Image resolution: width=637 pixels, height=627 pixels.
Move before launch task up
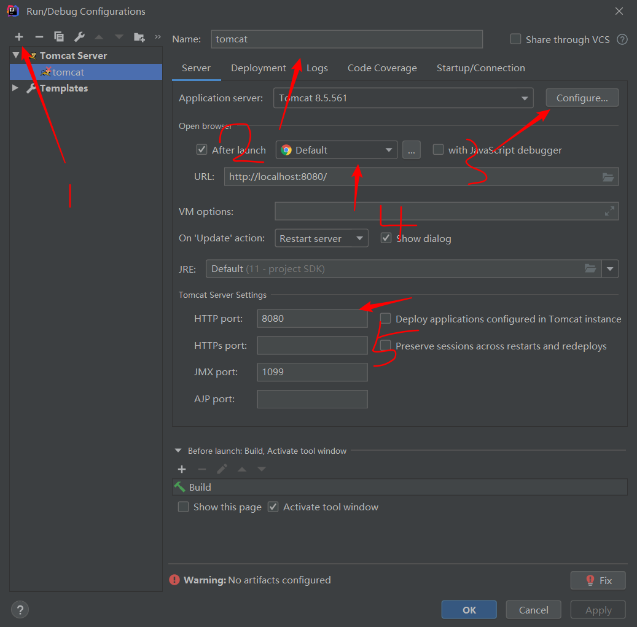(x=242, y=469)
